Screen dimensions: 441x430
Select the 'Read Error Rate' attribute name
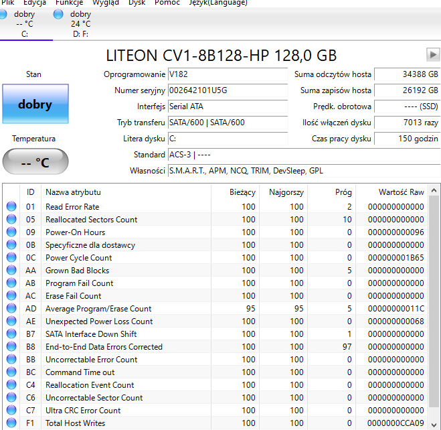[72, 207]
